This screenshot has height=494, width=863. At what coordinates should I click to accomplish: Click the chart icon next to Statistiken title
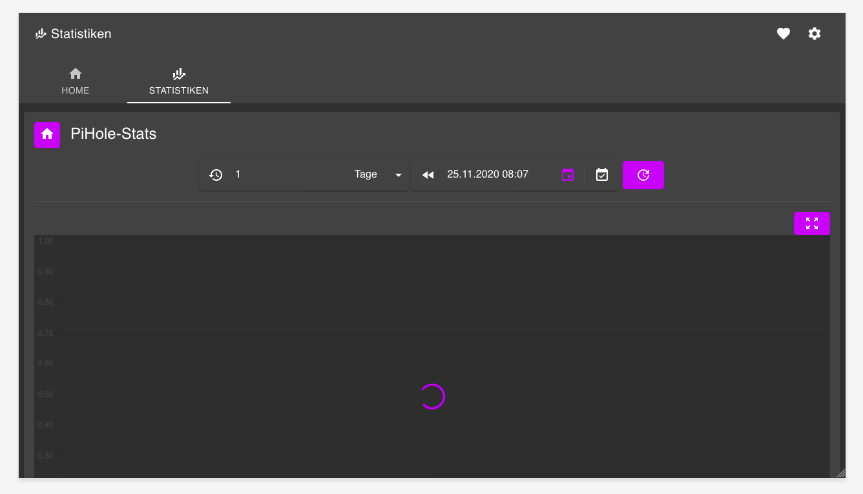41,34
